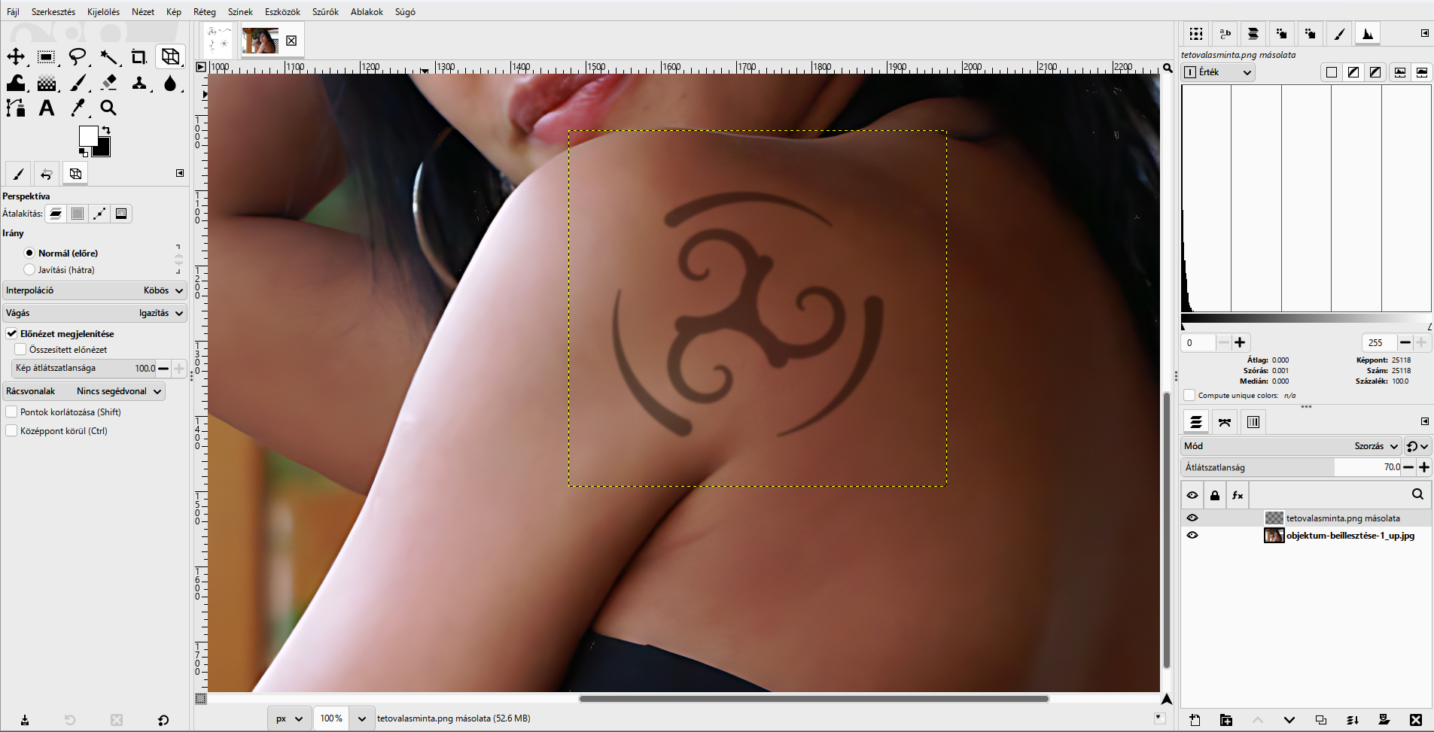Adjust the Átlátszatlanság layer opacity slider
The image size is (1434, 732).
[x=1291, y=467]
